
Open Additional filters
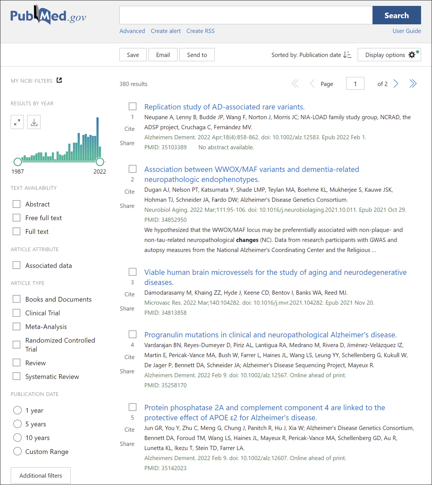pos(41,476)
